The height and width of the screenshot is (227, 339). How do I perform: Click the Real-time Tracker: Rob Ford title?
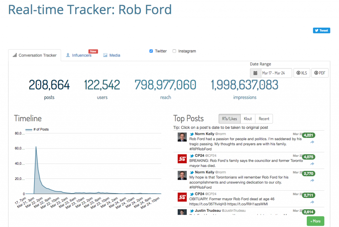[x=90, y=10]
